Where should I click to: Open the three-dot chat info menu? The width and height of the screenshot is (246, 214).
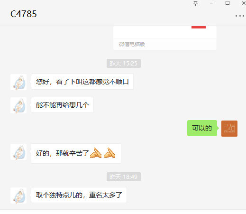coord(240,16)
